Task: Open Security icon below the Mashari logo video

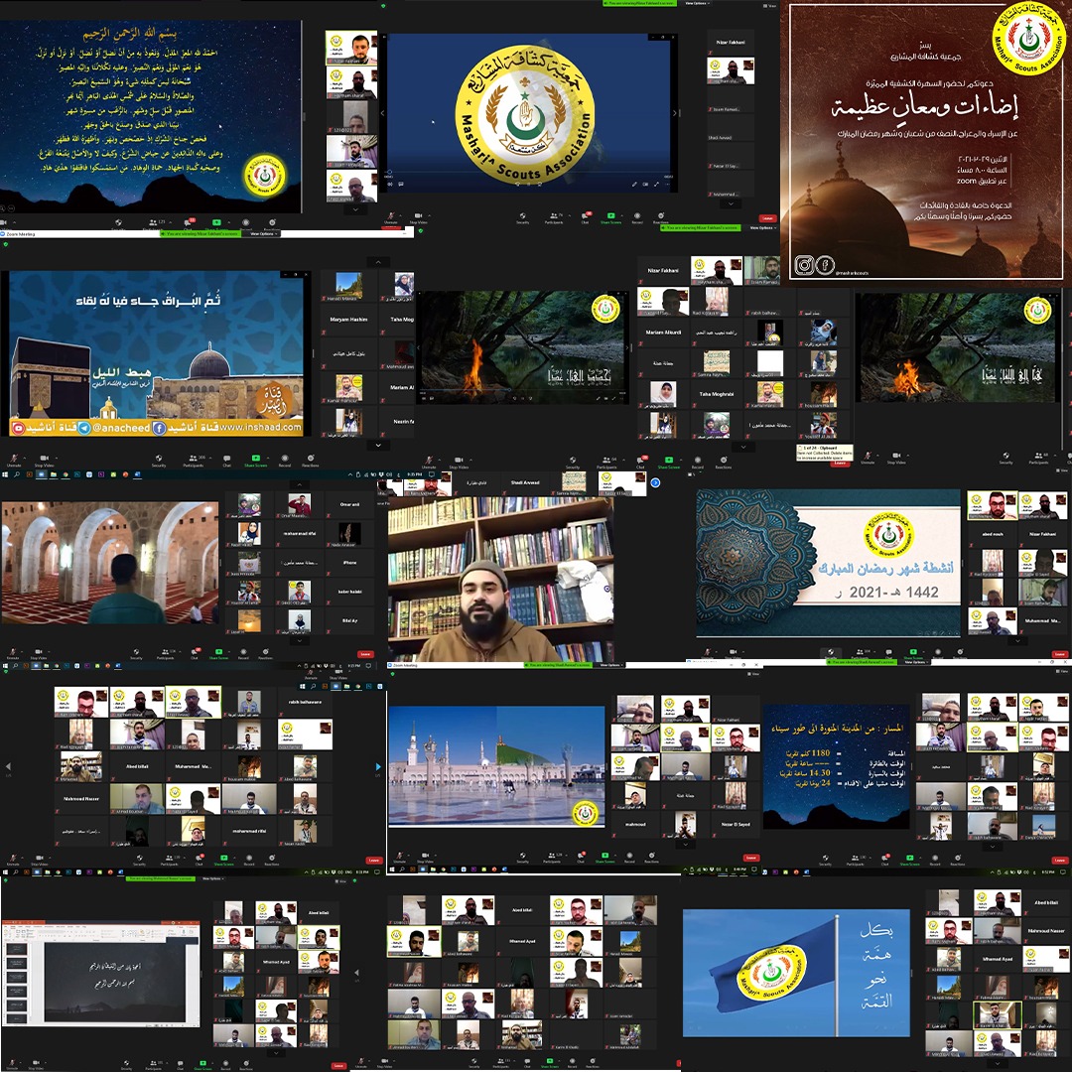Action: tap(522, 214)
